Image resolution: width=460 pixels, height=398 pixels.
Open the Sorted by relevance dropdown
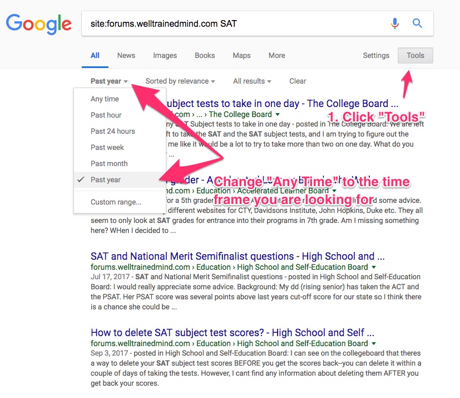click(180, 81)
